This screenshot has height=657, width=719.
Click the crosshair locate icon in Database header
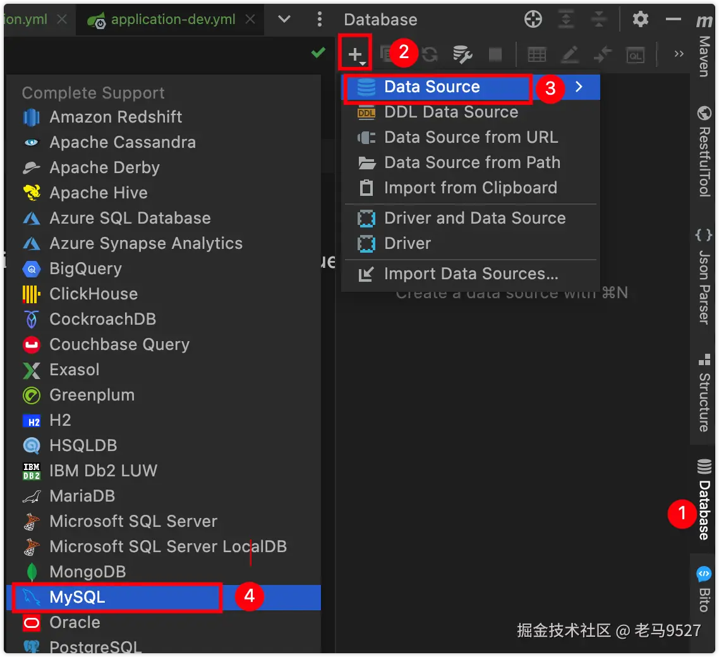tap(533, 19)
